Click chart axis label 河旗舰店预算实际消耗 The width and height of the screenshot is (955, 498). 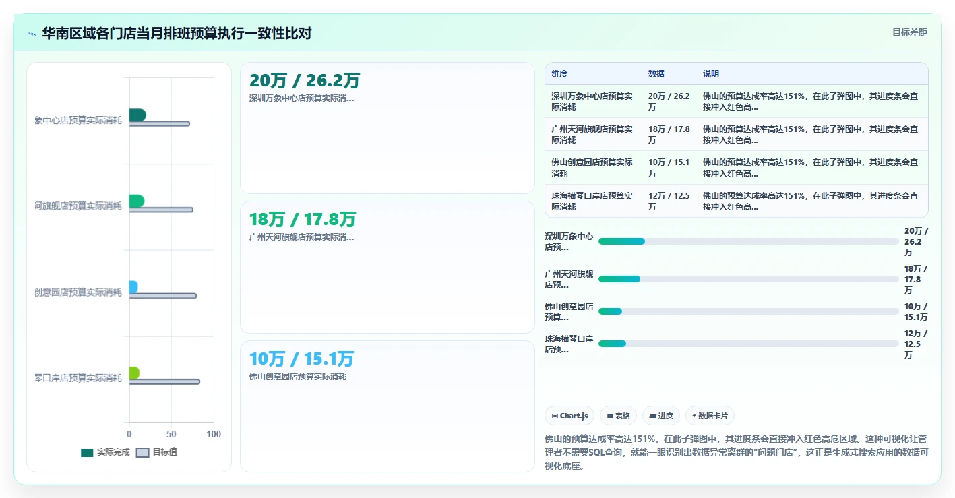78,206
